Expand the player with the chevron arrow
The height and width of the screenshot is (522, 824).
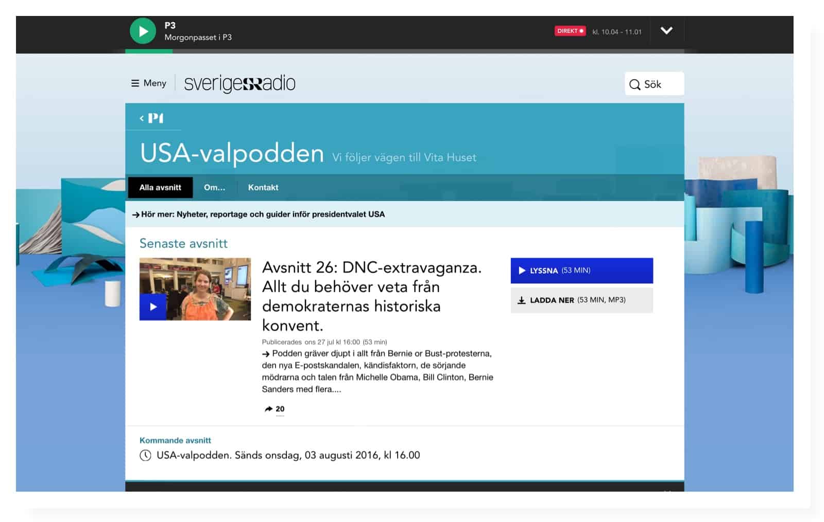(x=666, y=31)
